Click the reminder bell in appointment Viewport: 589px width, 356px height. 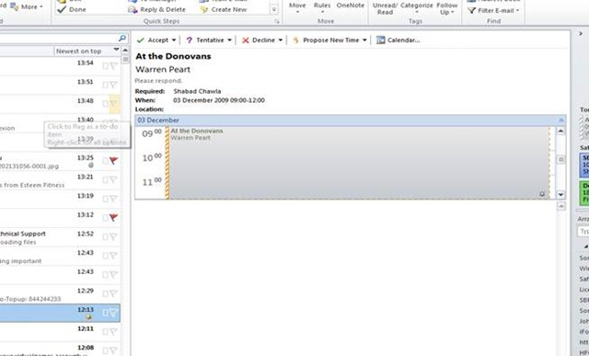[542, 194]
